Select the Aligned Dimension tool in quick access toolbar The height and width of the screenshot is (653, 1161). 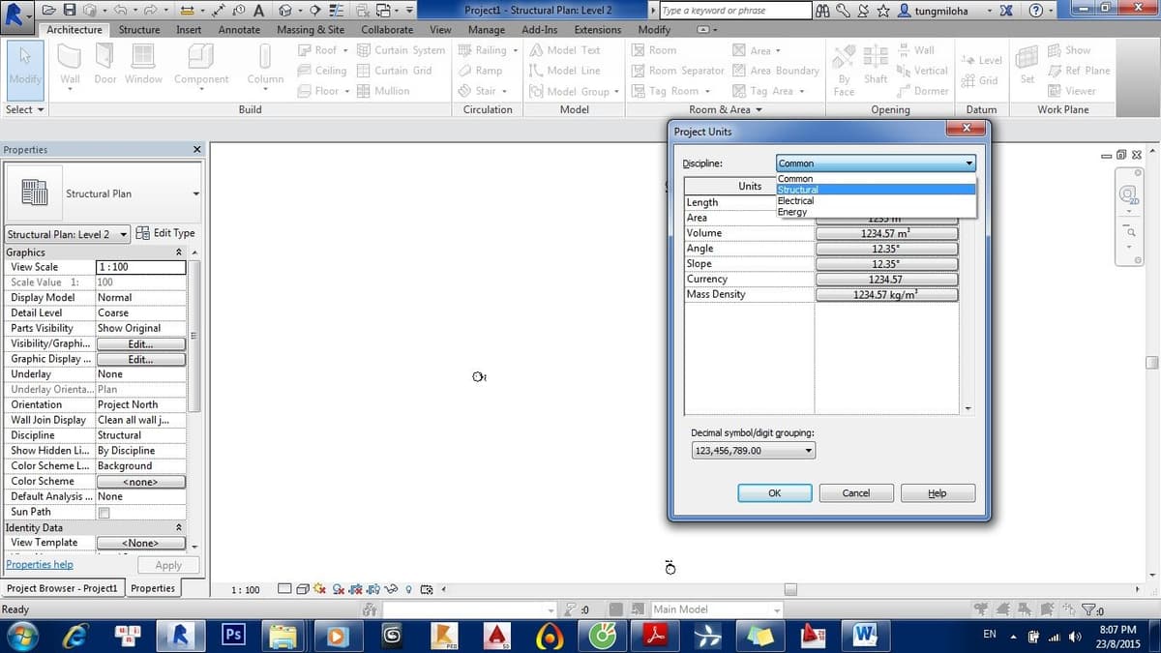219,10
